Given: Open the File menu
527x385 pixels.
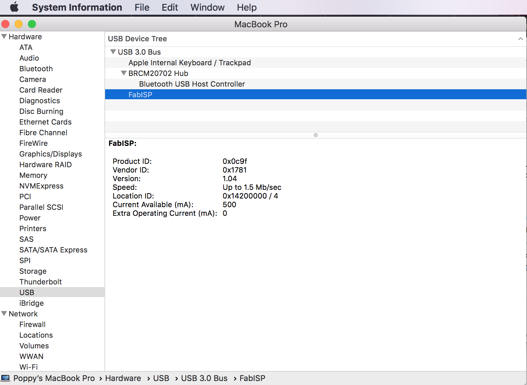Looking at the screenshot, I should (x=142, y=7).
